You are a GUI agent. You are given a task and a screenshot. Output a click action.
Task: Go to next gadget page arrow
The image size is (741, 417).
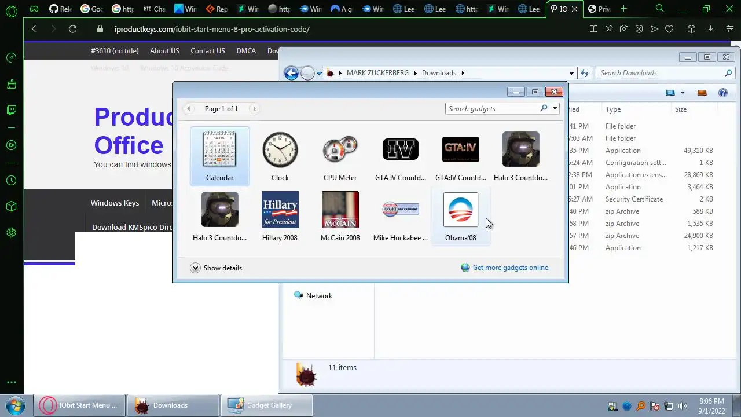pos(254,109)
